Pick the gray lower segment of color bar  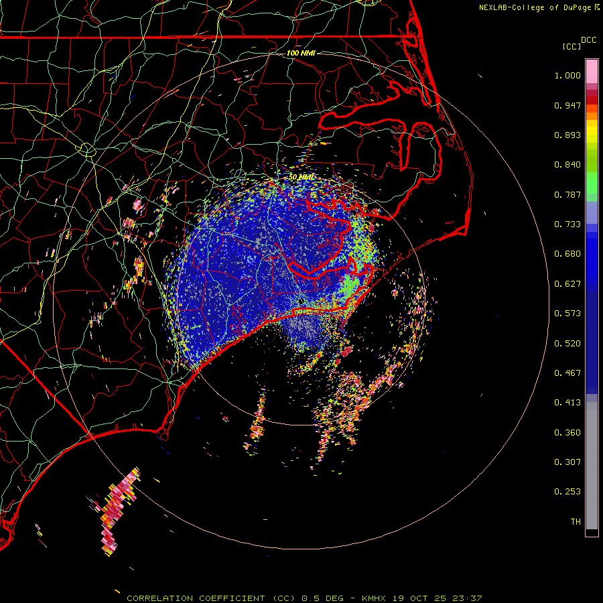592,466
